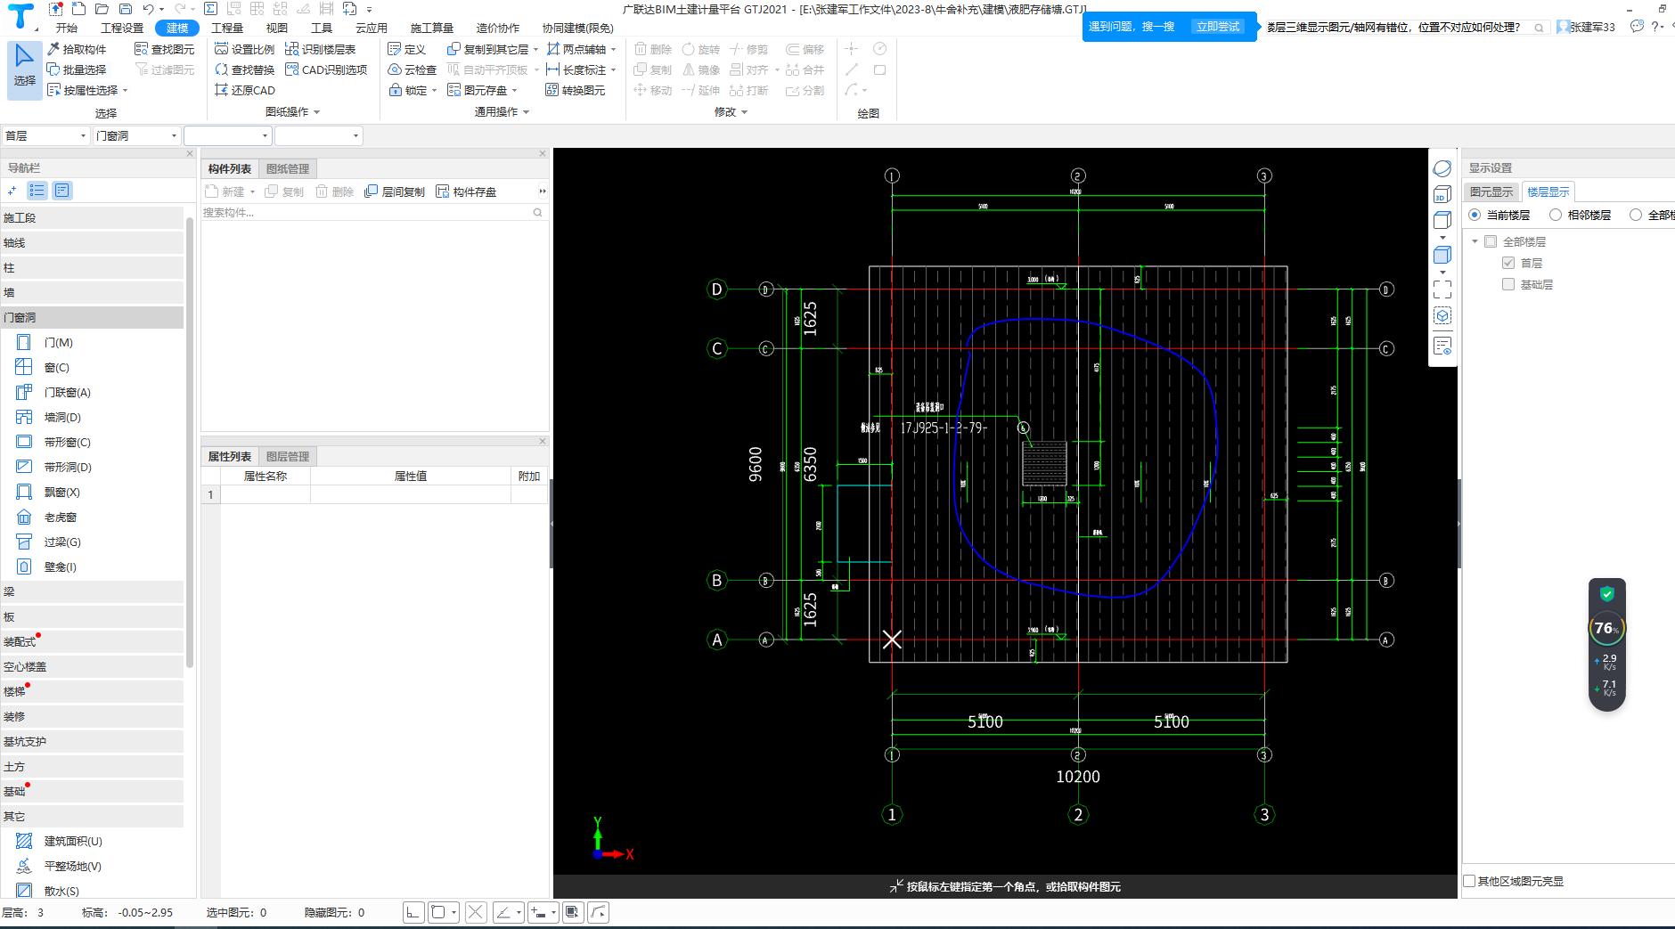The image size is (1675, 929).
Task: Open the 首层 floor dropdown
Action: pyautogui.click(x=45, y=135)
